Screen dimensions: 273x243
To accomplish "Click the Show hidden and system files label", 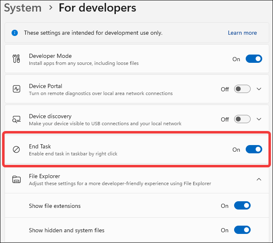I will tap(67, 230).
